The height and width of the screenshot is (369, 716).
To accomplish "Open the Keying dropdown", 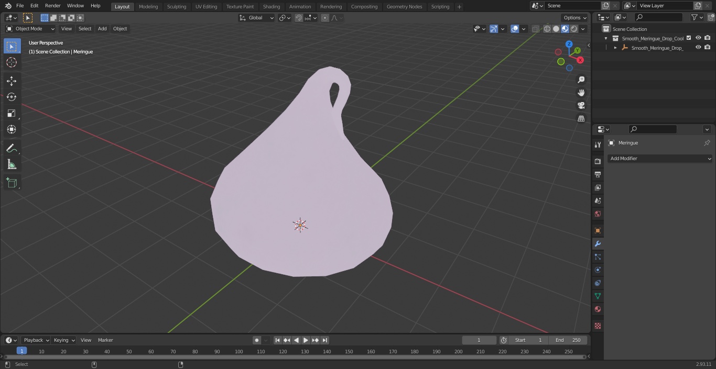I will coord(64,340).
